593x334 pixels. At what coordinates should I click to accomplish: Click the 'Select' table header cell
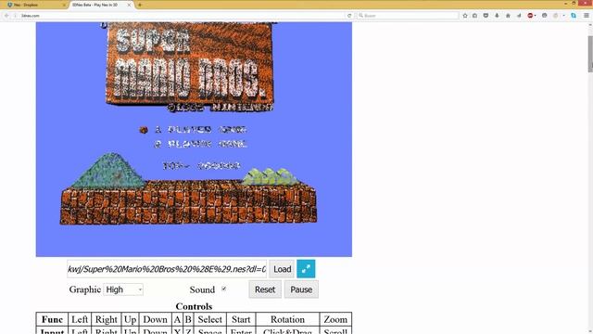coord(210,319)
